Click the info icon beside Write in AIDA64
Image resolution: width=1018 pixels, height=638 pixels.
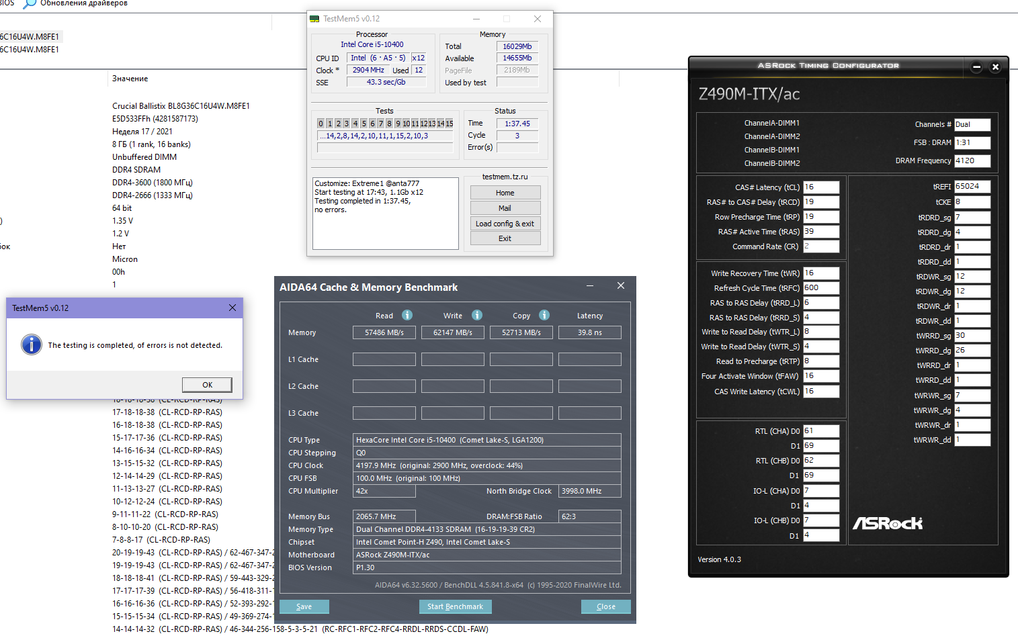click(x=477, y=315)
